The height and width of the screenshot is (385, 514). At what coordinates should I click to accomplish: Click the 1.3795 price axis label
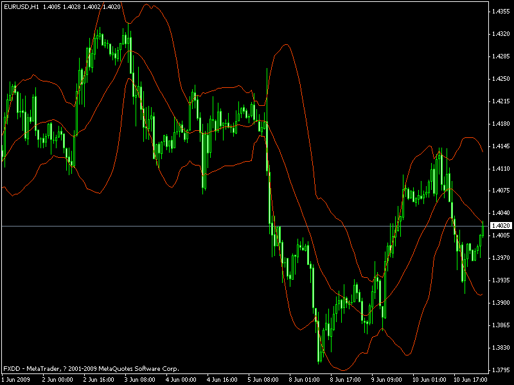pyautogui.click(x=501, y=370)
